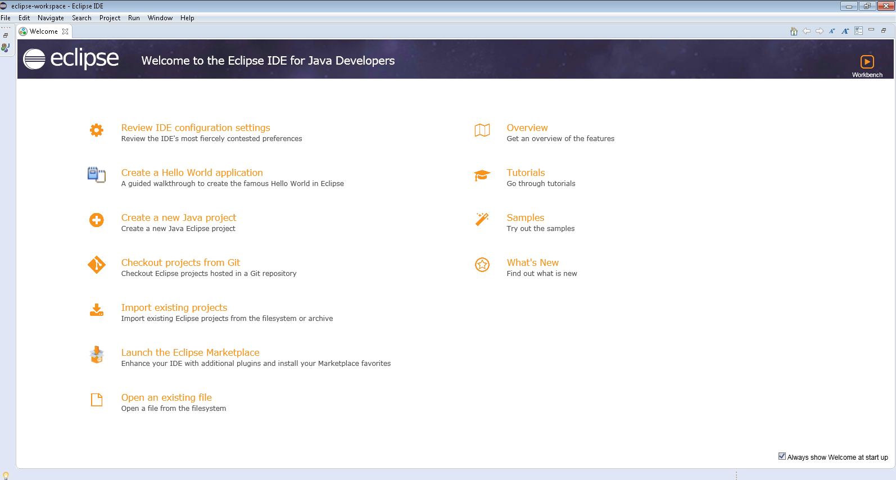Click the Eclipse Marketplace box icon
Image resolution: width=896 pixels, height=480 pixels.
97,355
